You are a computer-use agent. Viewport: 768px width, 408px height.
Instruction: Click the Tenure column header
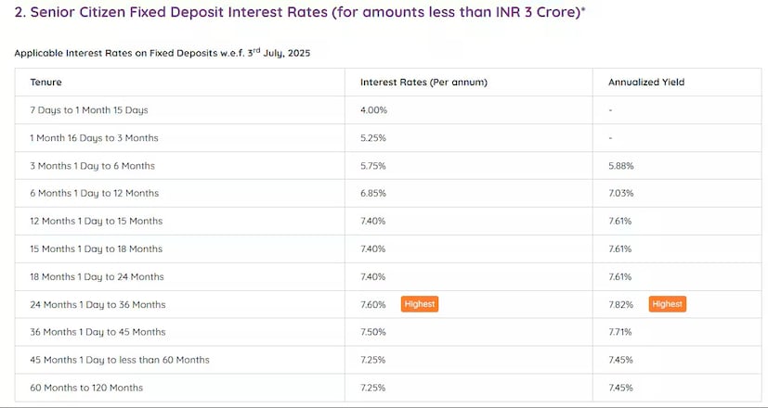click(x=46, y=83)
